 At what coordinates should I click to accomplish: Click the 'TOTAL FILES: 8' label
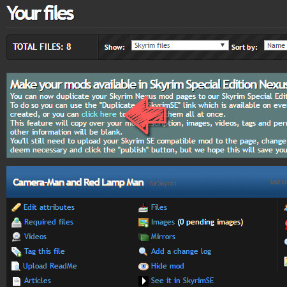pyautogui.click(x=42, y=47)
